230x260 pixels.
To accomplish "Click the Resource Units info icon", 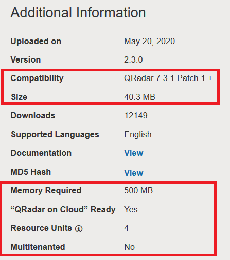I will point(79,228).
